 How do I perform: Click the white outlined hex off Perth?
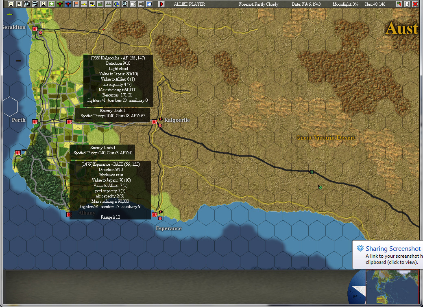click(10, 106)
